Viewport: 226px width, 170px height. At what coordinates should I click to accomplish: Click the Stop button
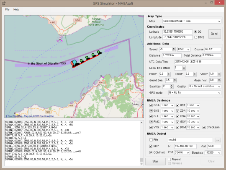tap(155, 161)
